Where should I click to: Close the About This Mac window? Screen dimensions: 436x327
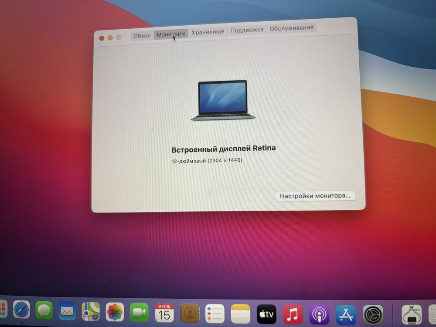pyautogui.click(x=102, y=38)
